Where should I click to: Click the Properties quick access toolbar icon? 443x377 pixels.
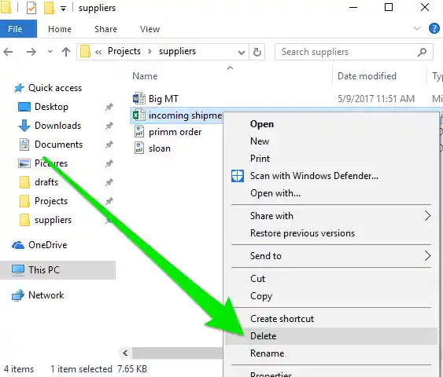31,8
